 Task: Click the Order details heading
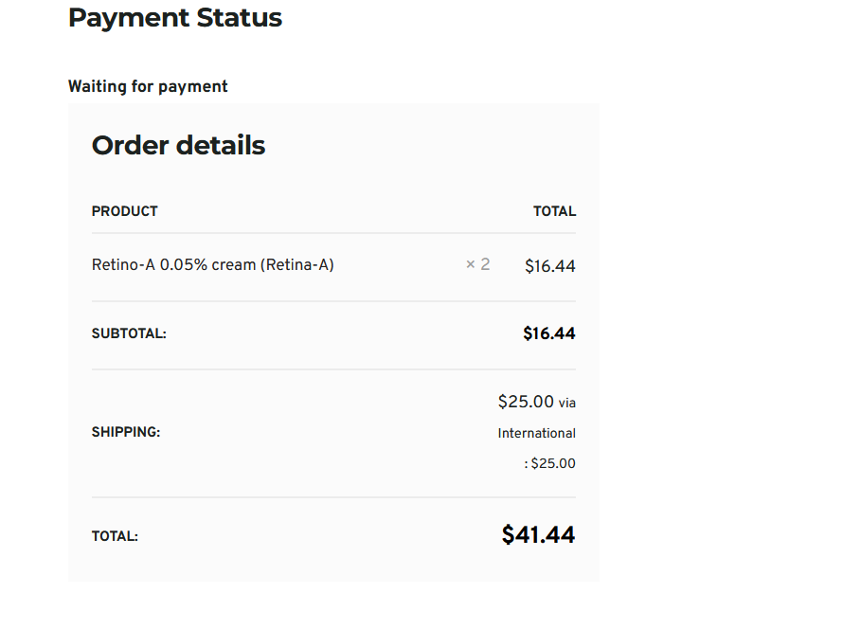click(x=178, y=145)
